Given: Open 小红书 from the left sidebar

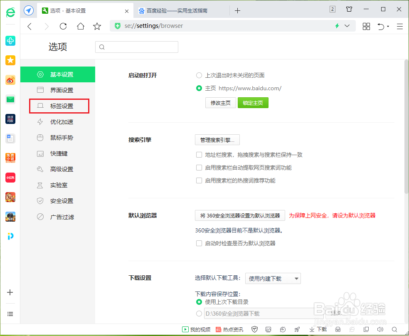Looking at the screenshot, I should tap(10, 178).
